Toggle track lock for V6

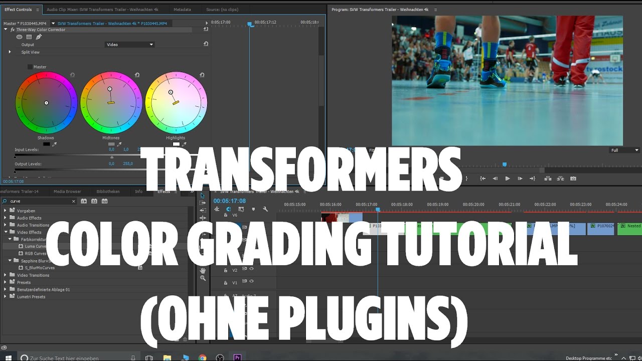click(x=226, y=215)
